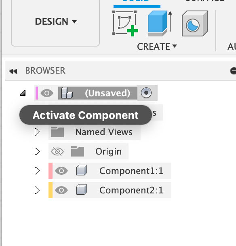Image resolution: width=236 pixels, height=246 pixels.
Task: Hide Component2:1 using its eye icon
Action: click(61, 190)
